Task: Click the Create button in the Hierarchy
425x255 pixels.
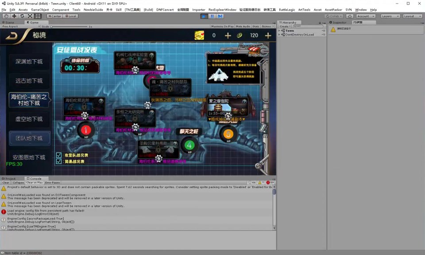Action: click(x=284, y=27)
